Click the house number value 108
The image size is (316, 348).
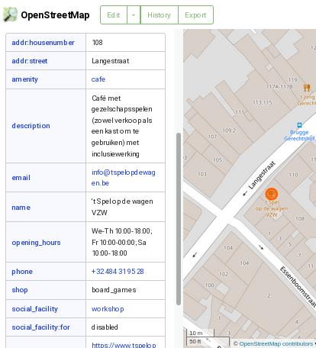(98, 43)
